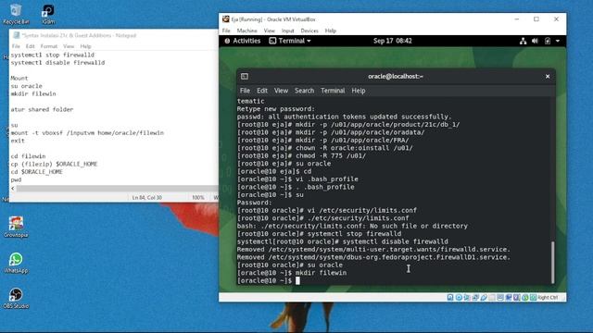This screenshot has width=593, height=333.
Task: Click "mkdir filewin" line in Notepad
Action: point(33,93)
